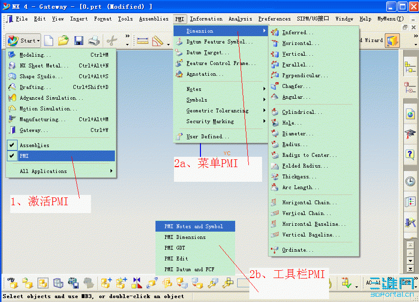Select User Defined in PMI menu
This screenshot has width=419, height=302.
click(x=221, y=136)
